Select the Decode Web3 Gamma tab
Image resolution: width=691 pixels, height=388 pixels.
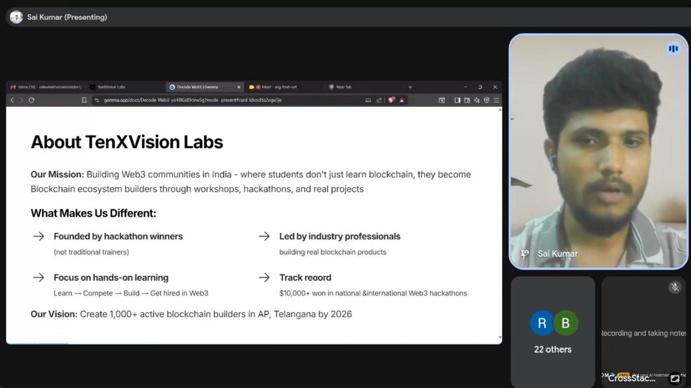(204, 87)
